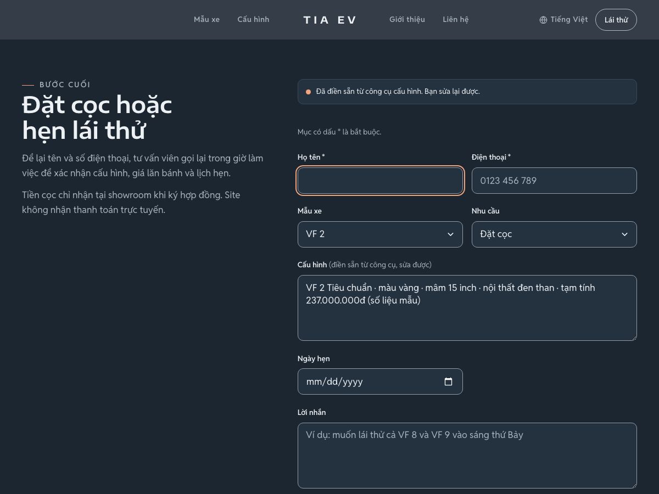This screenshot has height=494, width=659.
Task: Click the 'Tiền cọc chỉ nhận tại showroom' paragraph
Action: 131,203
